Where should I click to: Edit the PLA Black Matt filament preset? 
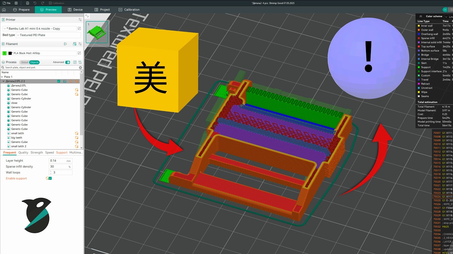(x=79, y=53)
